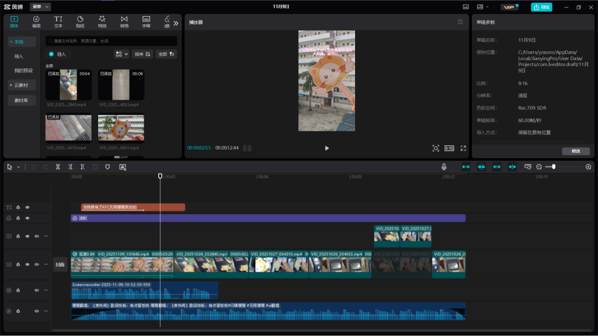Image resolution: width=598 pixels, height=336 pixels.
Task: Expand hidden tabs with double chevron
Action: [176, 23]
